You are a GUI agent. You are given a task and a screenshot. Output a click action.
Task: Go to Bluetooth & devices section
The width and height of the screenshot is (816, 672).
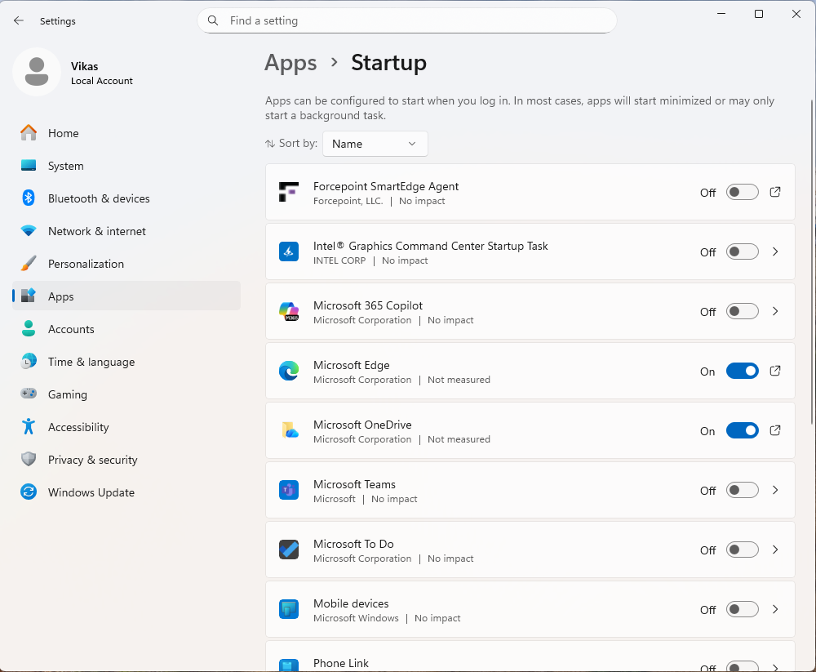coord(98,198)
